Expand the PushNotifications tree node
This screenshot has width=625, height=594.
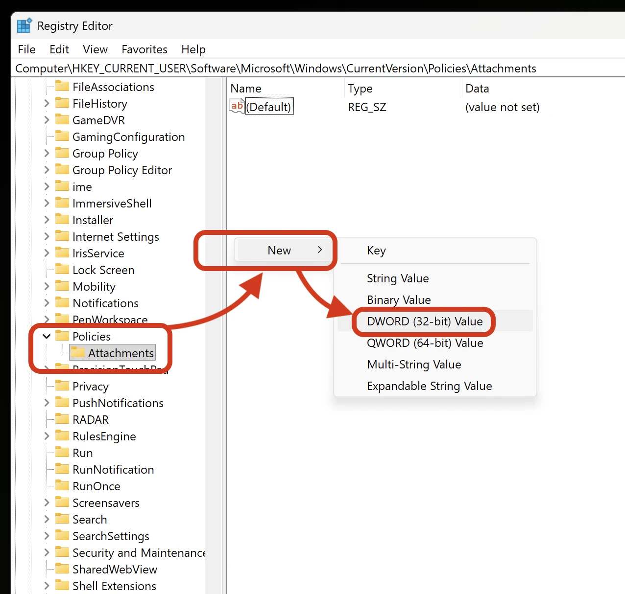click(x=47, y=403)
